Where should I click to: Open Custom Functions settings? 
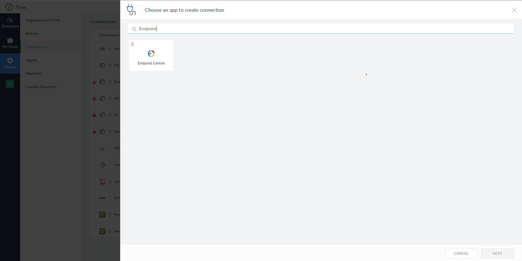41,87
